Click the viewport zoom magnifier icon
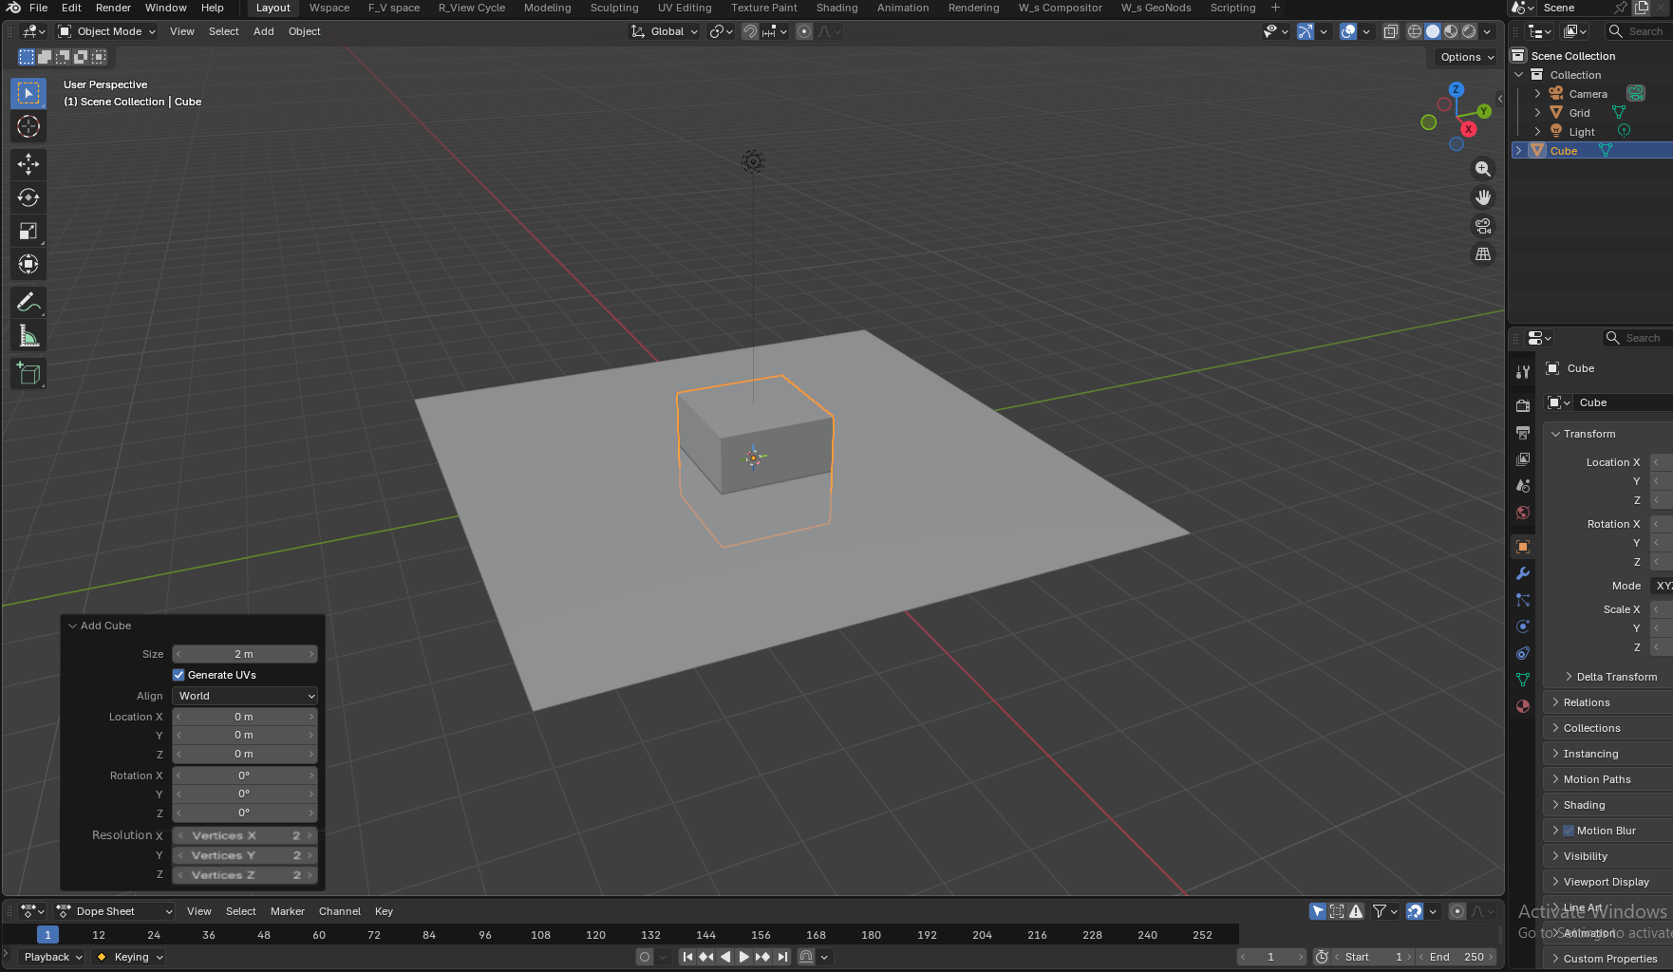This screenshot has height=972, width=1673. [x=1482, y=169]
